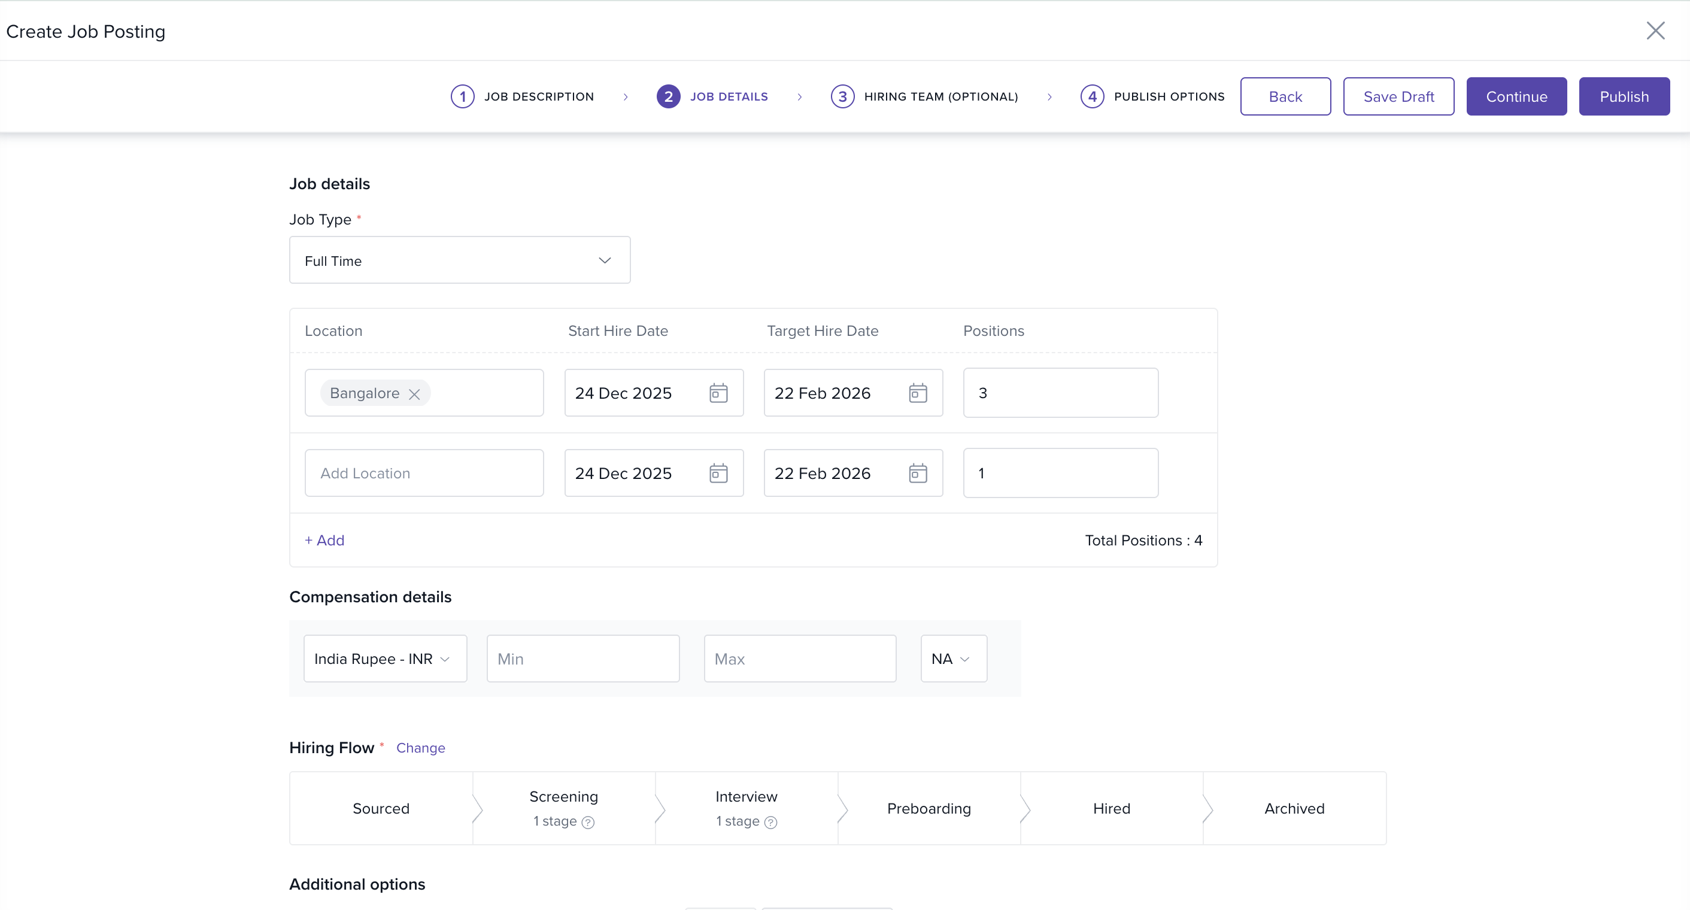The image size is (1690, 910).
Task: Click Change link for Hiring Flow
Action: coord(420,748)
